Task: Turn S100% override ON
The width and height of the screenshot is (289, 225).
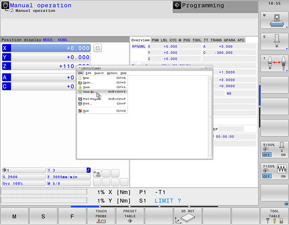Action: coord(283,155)
